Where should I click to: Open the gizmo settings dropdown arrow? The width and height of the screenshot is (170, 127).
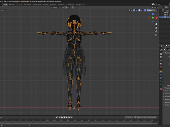[136, 10]
